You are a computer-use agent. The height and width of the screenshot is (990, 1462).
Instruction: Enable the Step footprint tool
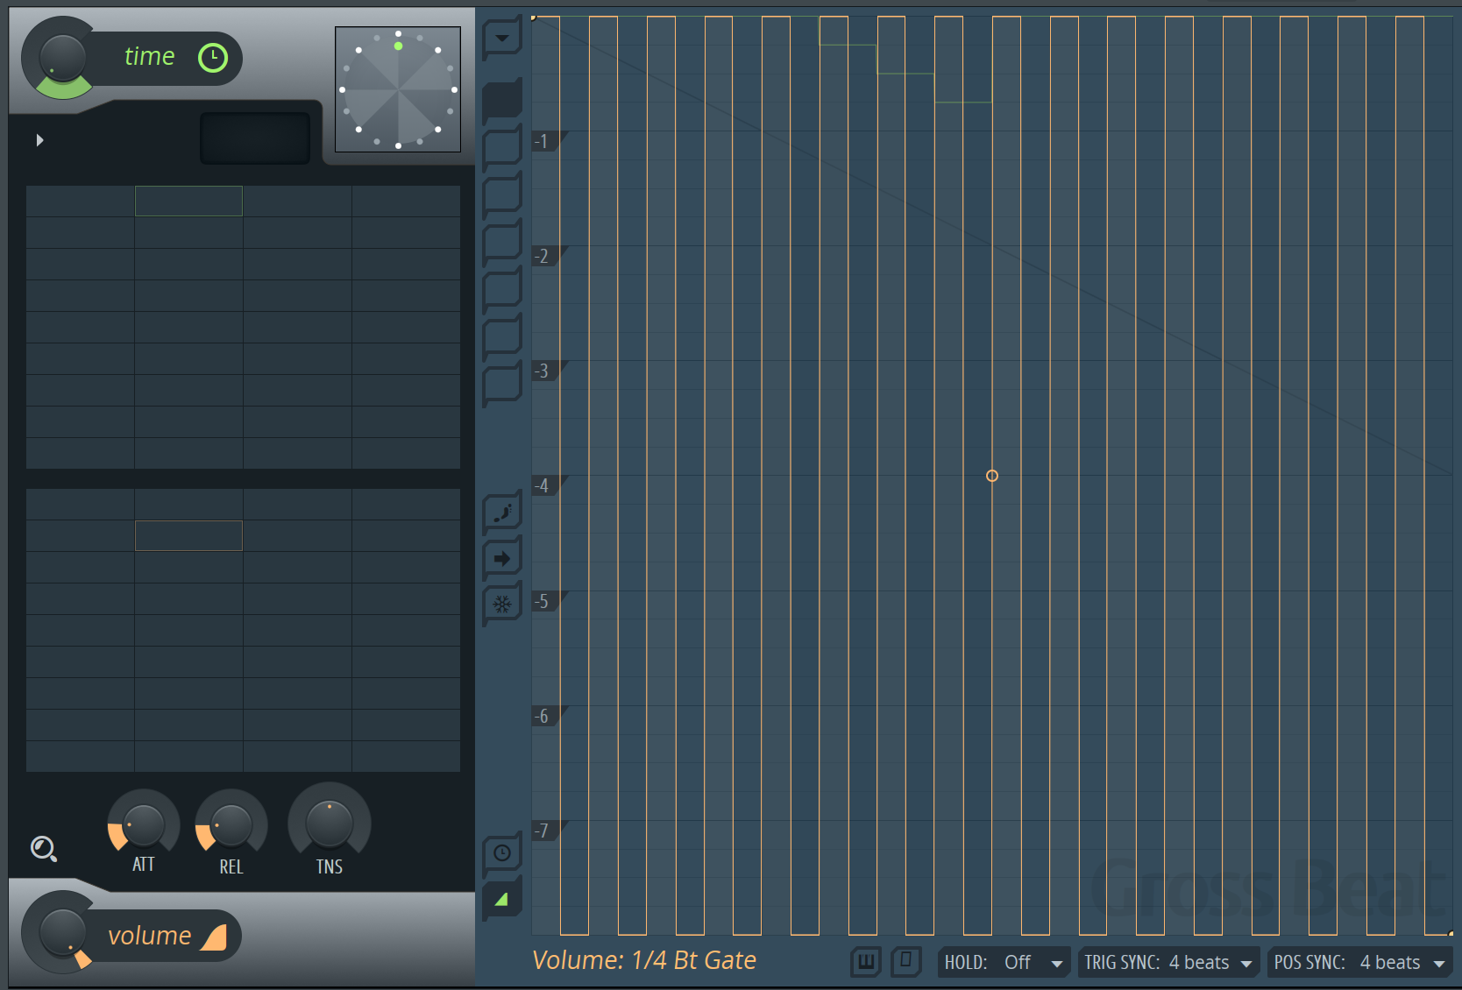[x=502, y=513]
